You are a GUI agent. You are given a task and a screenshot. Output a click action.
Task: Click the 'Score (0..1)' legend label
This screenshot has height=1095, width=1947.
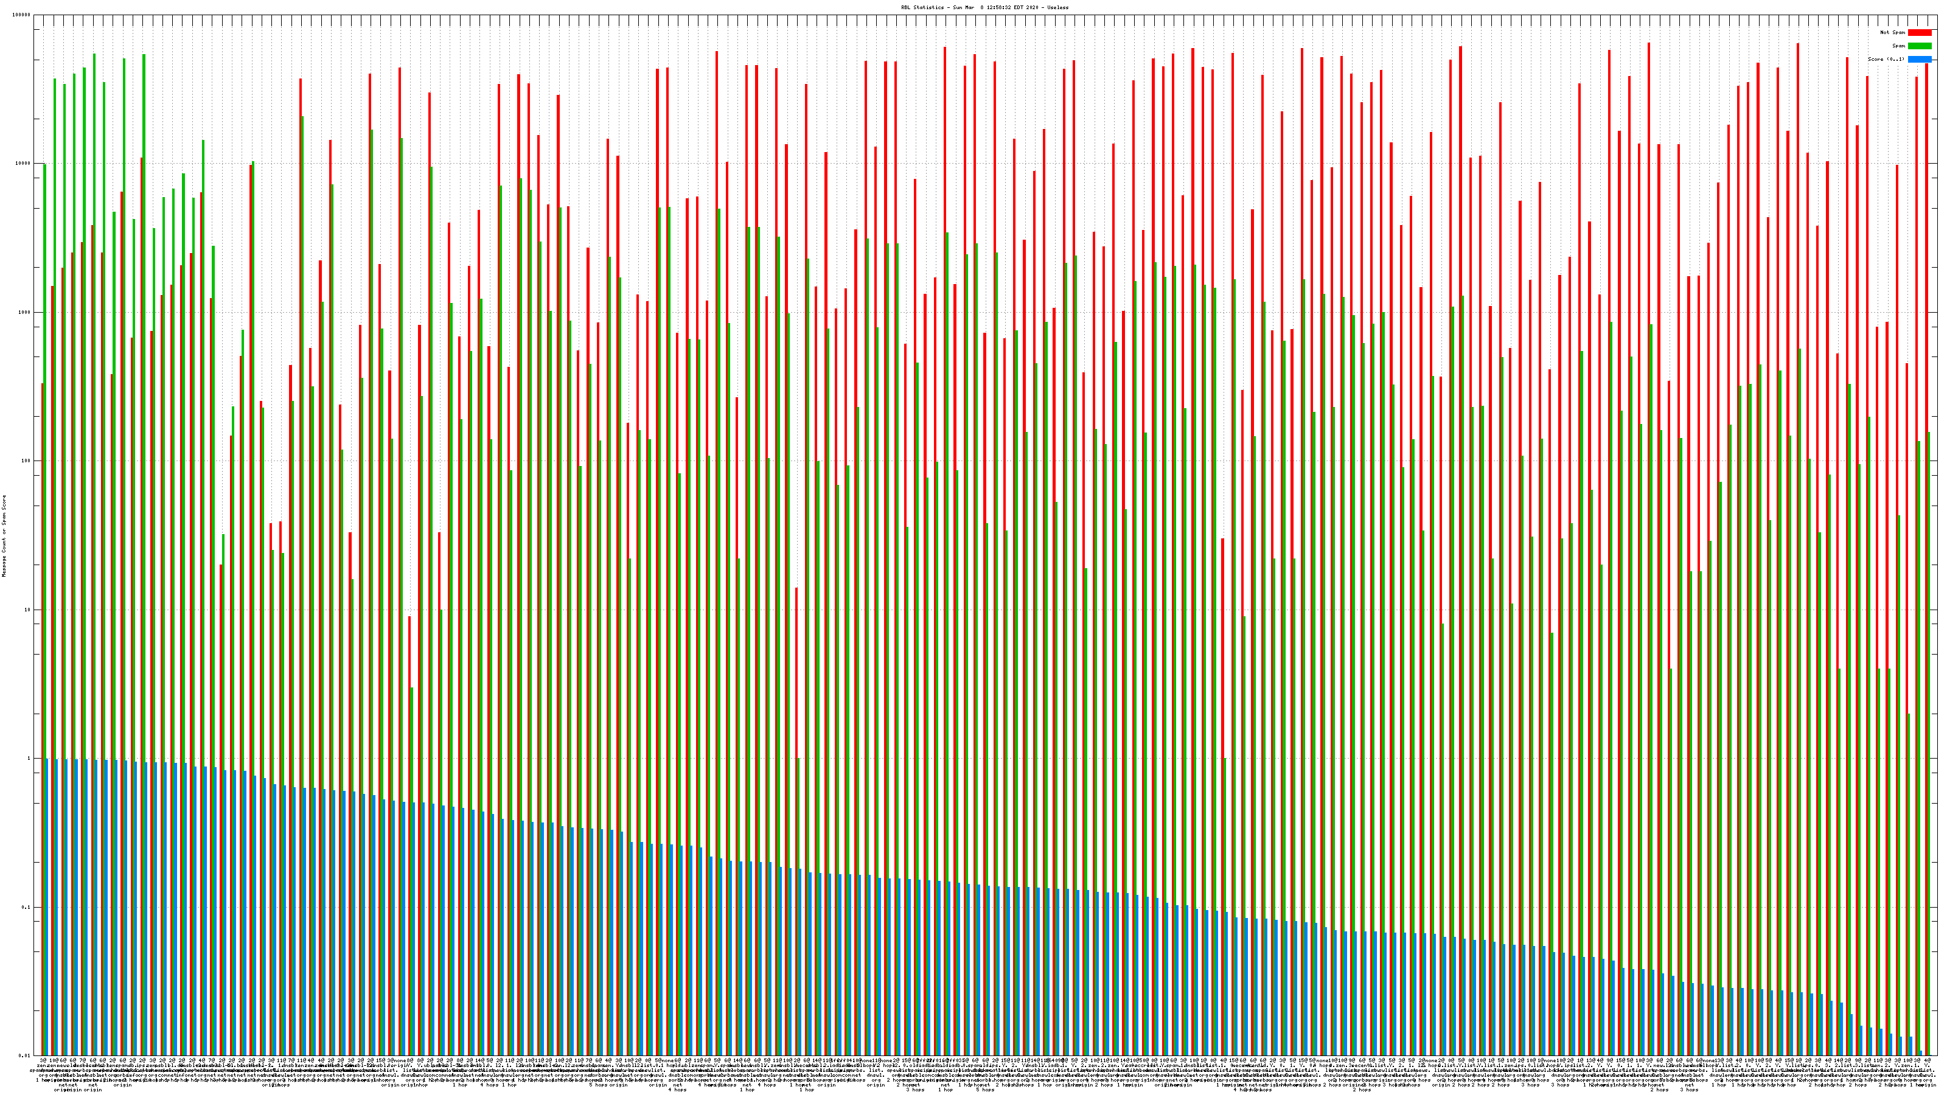point(1886,59)
